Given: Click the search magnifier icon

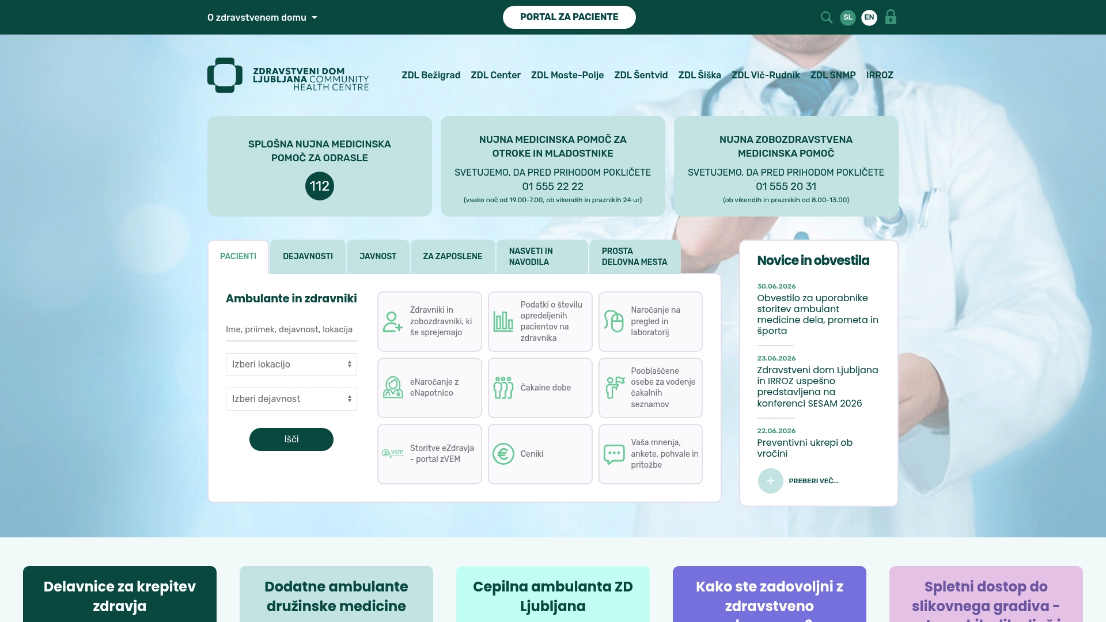Looking at the screenshot, I should (x=827, y=17).
